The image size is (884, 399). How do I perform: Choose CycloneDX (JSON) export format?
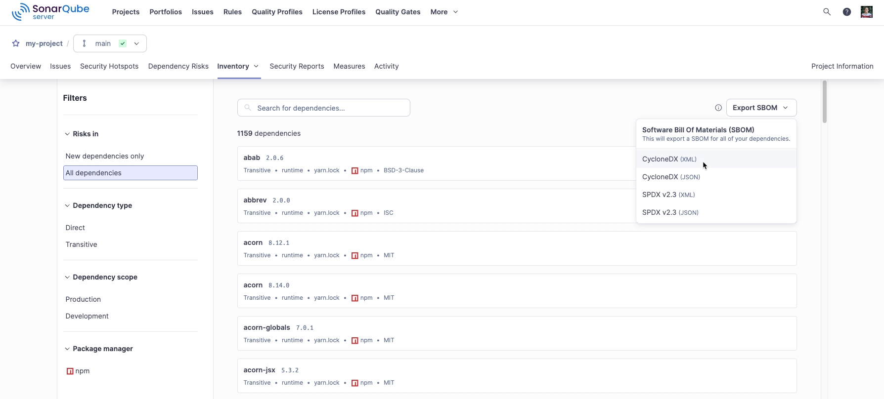point(670,177)
